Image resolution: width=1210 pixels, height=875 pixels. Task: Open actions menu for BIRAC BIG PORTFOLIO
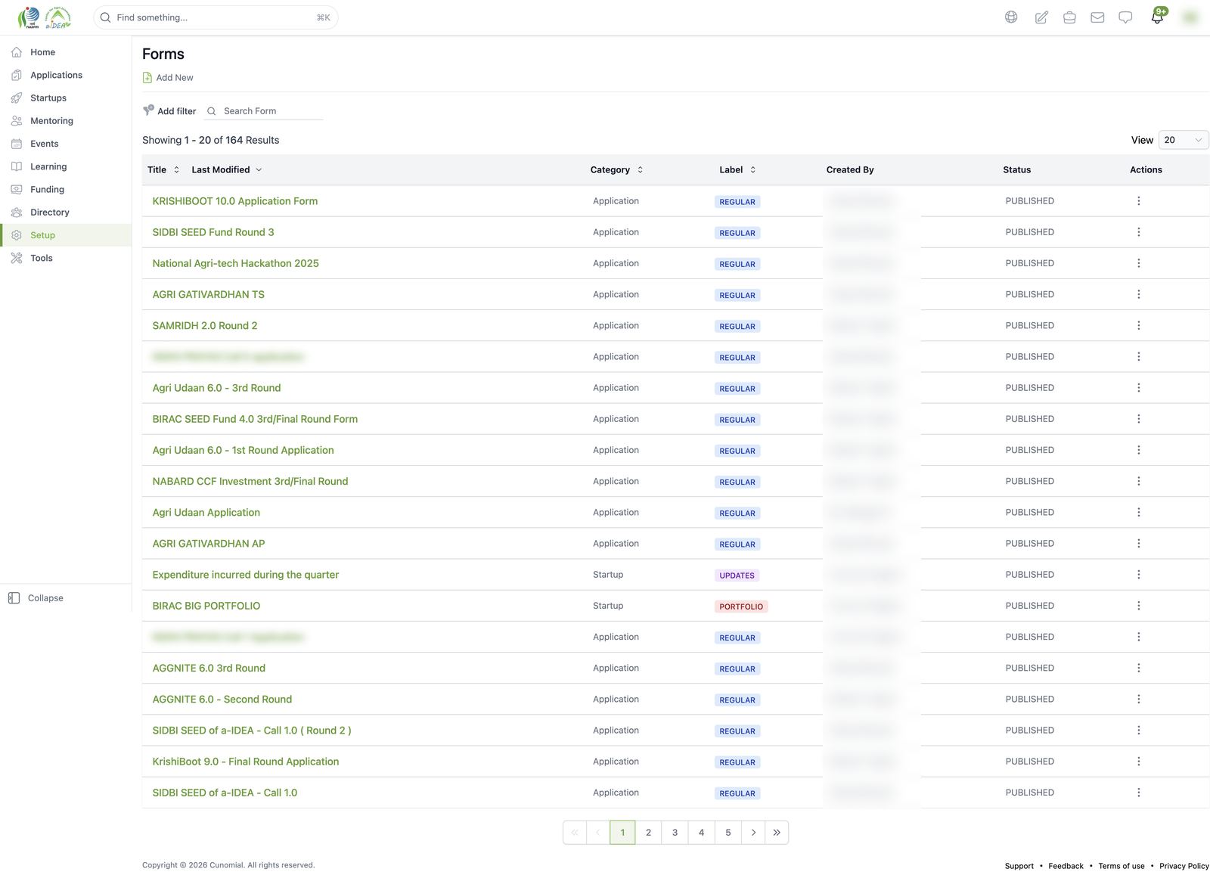1138,606
